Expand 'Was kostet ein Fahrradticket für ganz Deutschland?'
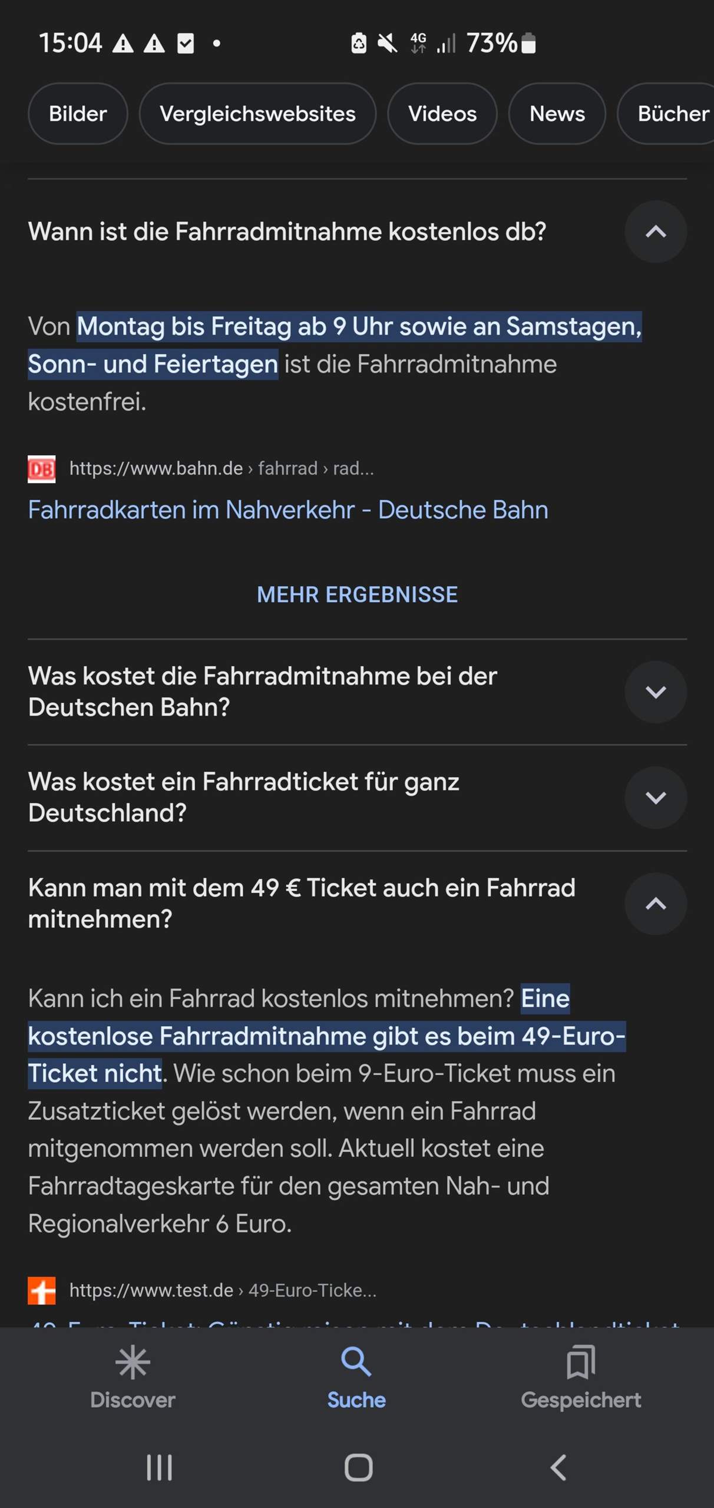 tap(655, 798)
